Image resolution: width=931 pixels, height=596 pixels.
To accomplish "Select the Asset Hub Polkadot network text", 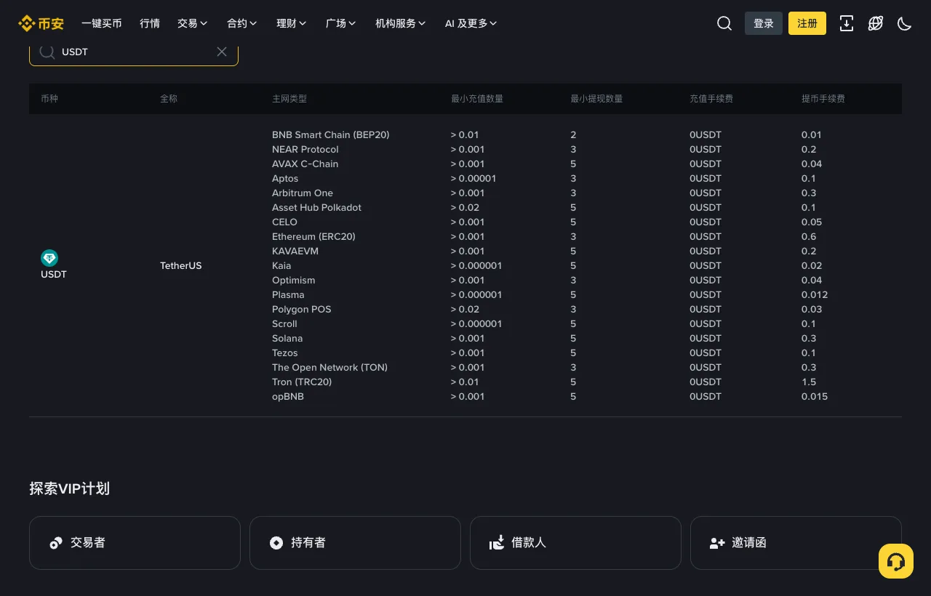I will 316,207.
